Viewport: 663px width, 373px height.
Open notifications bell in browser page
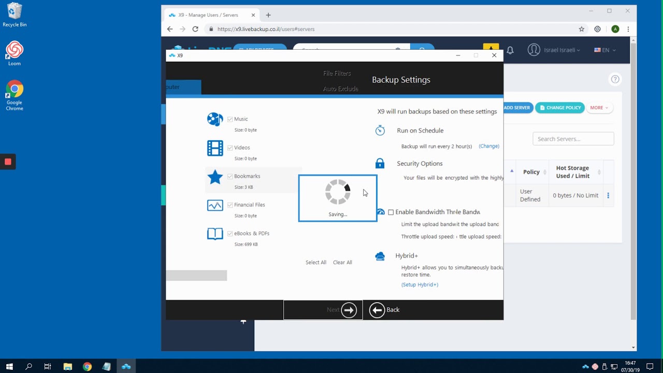pos(510,50)
